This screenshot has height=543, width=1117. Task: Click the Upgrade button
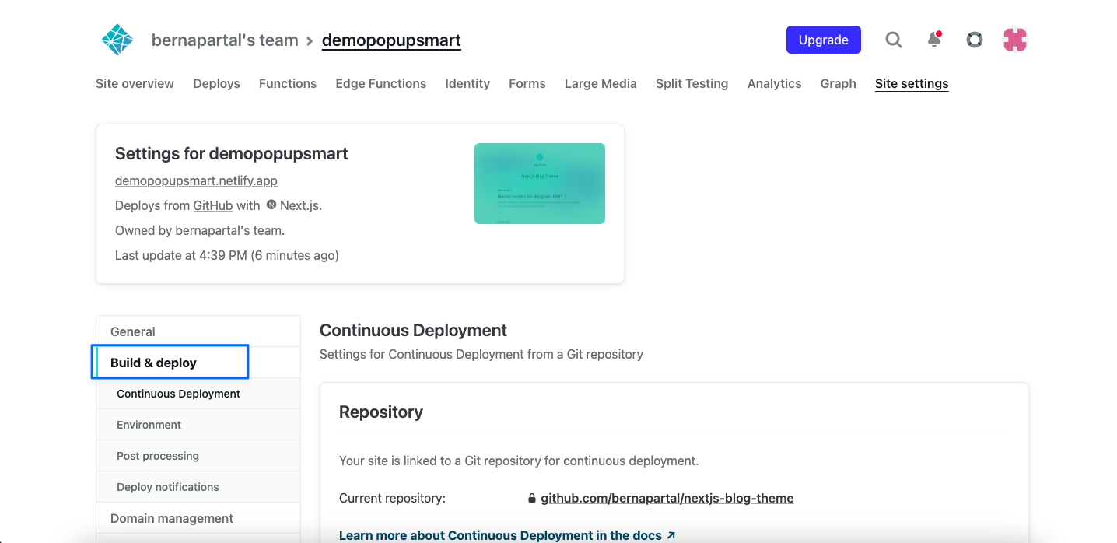[824, 40]
